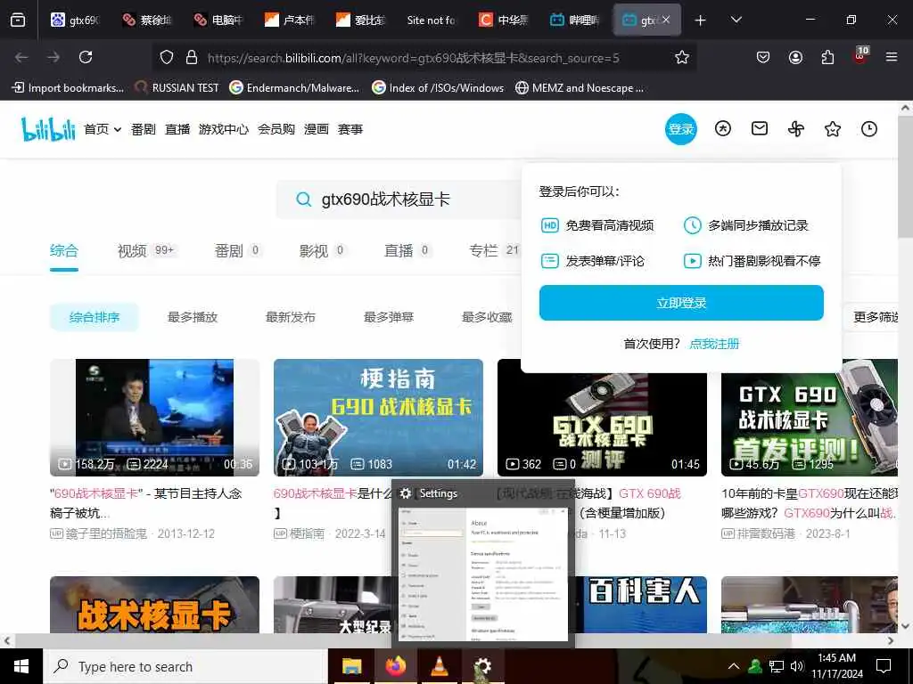Image resolution: width=913 pixels, height=684 pixels.
Task: Click the blue 登录 avatar button
Action: coord(680,128)
